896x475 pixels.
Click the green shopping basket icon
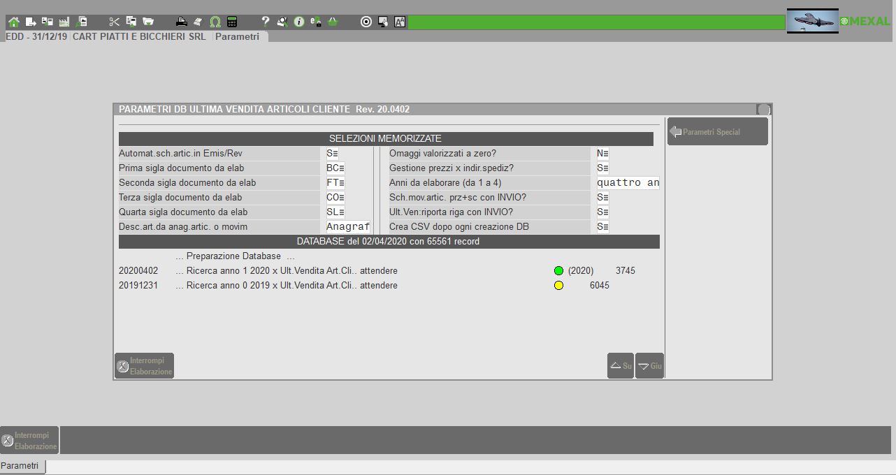tap(333, 22)
